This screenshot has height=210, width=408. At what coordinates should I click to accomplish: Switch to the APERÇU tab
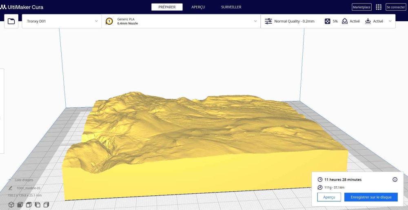tap(198, 7)
